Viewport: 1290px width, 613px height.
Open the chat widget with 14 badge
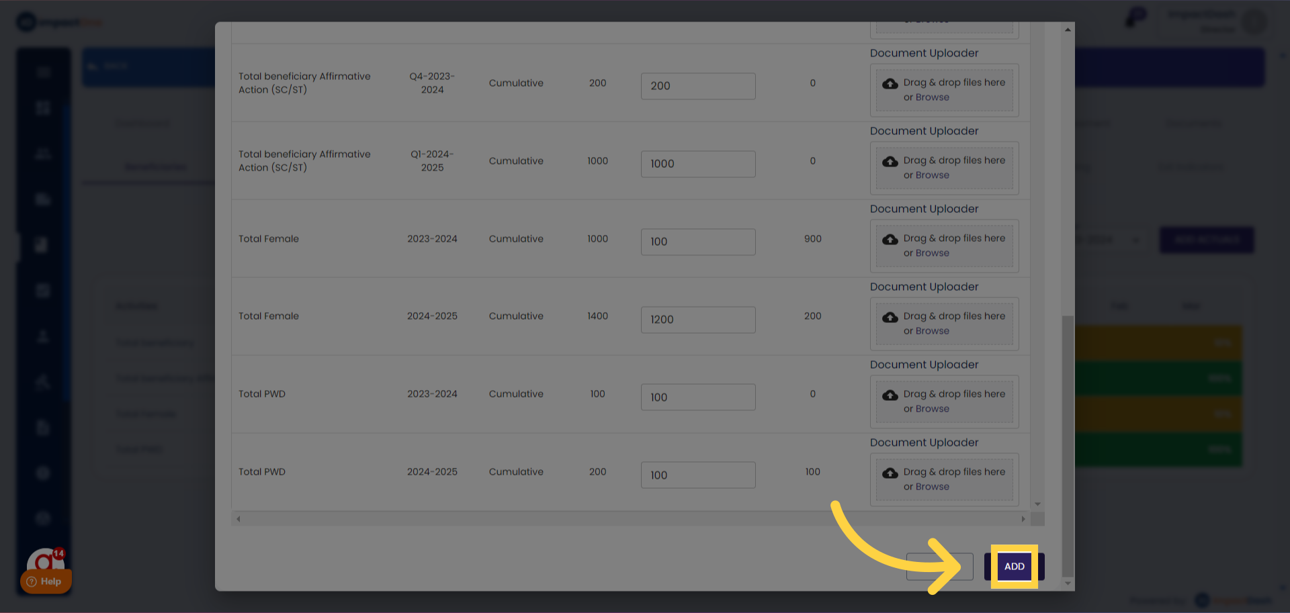pyautogui.click(x=45, y=559)
